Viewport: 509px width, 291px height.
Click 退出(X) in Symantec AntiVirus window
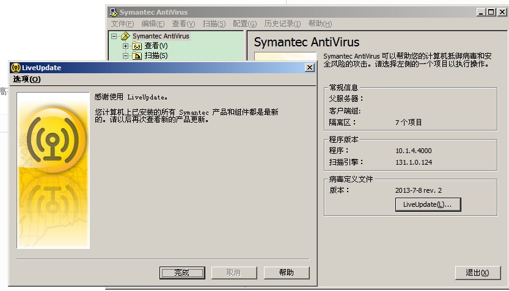coord(477,273)
